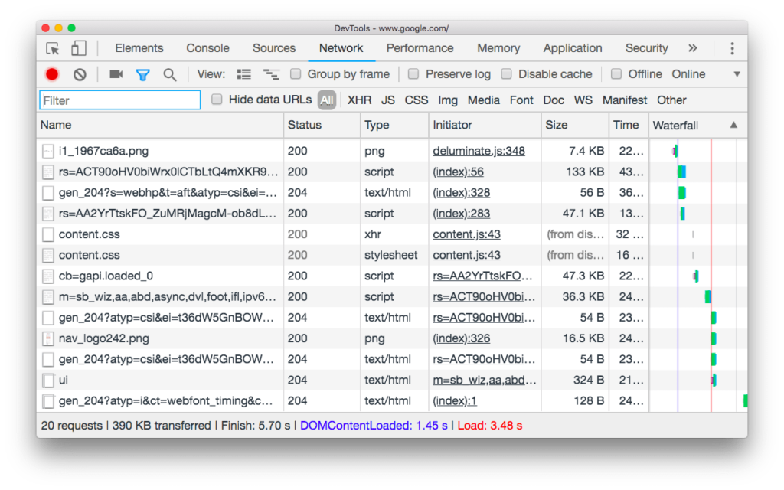Check Hide data URLs
Viewport: 784px width, 490px height.
[x=217, y=100]
